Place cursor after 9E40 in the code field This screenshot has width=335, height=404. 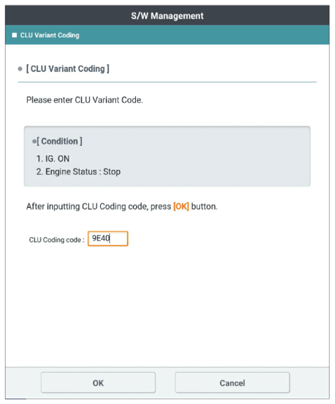[x=111, y=238]
